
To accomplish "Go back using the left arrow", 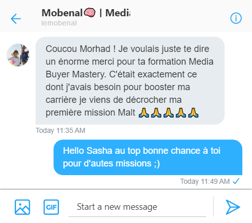I will tap(16, 19).
